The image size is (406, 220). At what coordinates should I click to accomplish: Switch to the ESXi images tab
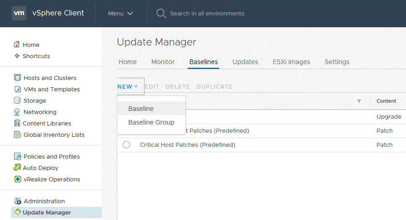(291, 62)
